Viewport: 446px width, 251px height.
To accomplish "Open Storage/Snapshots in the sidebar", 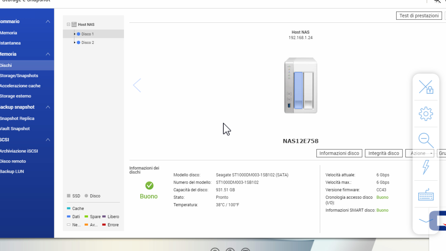I will 19,76.
